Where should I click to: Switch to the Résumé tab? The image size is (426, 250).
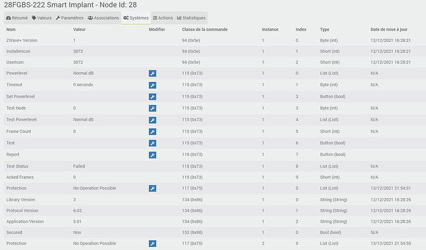pos(16,18)
